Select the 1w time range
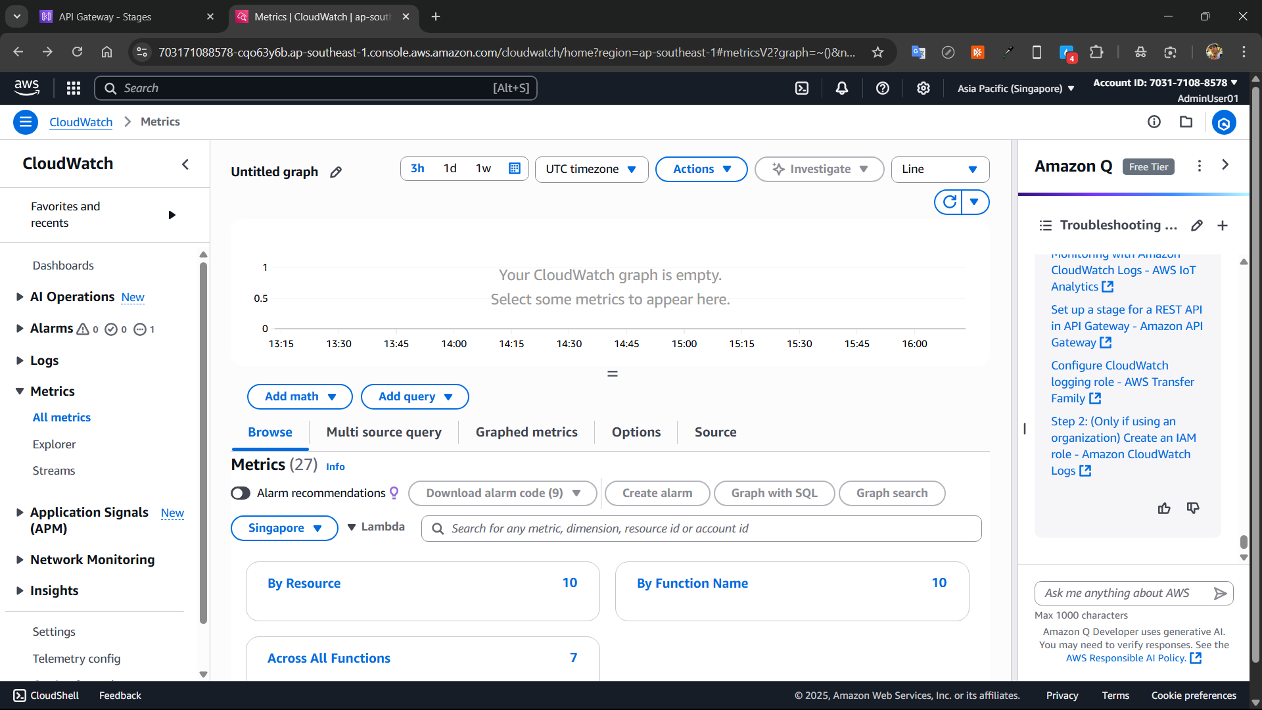 [x=483, y=168]
